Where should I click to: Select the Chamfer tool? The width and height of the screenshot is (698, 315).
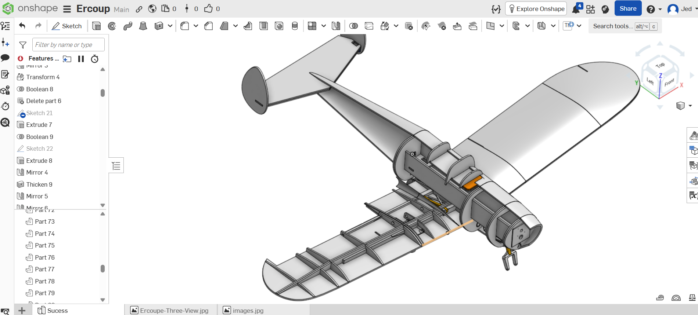coord(209,26)
